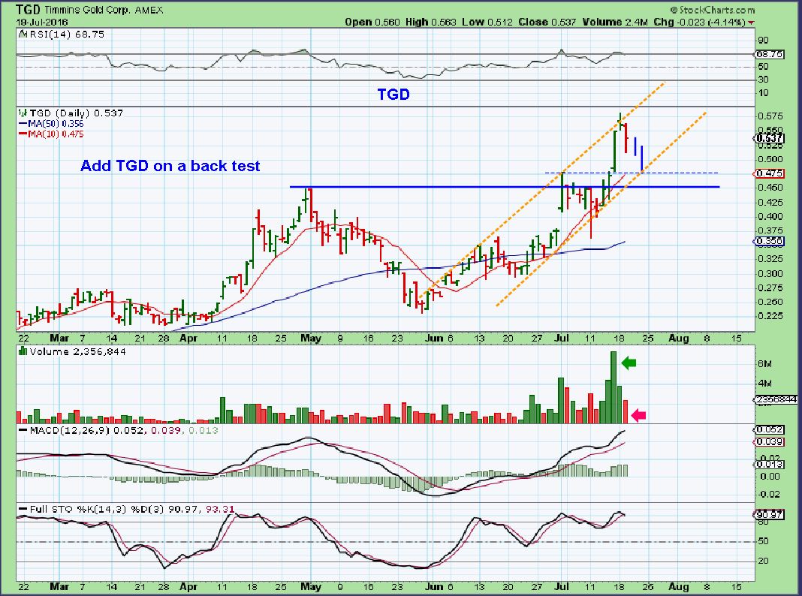
Task: Click the 19-Jul-2016 date label
Action: [x=42, y=22]
